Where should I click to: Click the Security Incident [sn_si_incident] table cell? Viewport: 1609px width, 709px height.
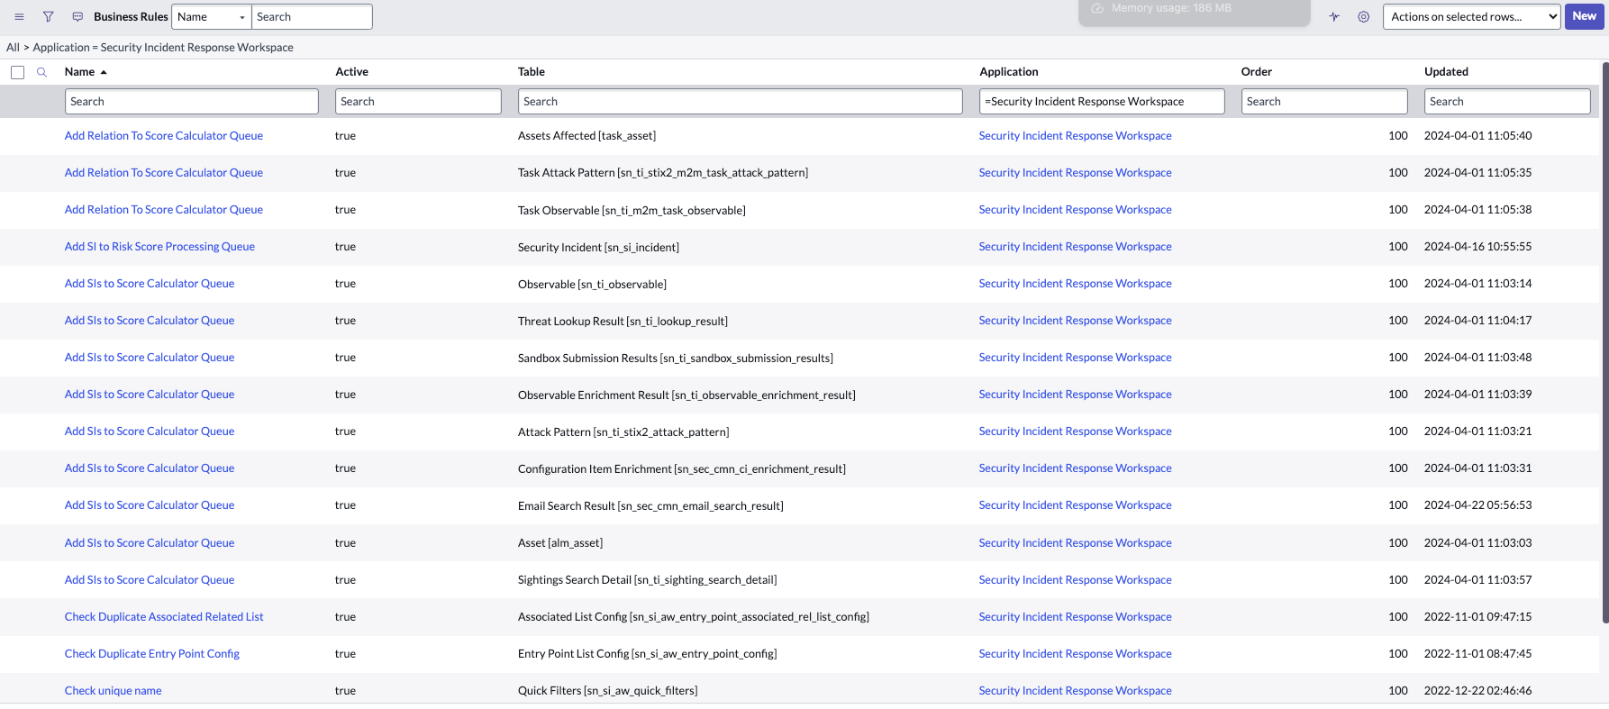(x=599, y=248)
